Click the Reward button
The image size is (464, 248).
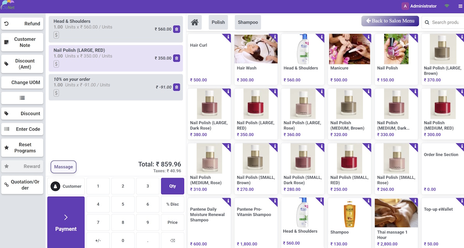click(x=22, y=166)
